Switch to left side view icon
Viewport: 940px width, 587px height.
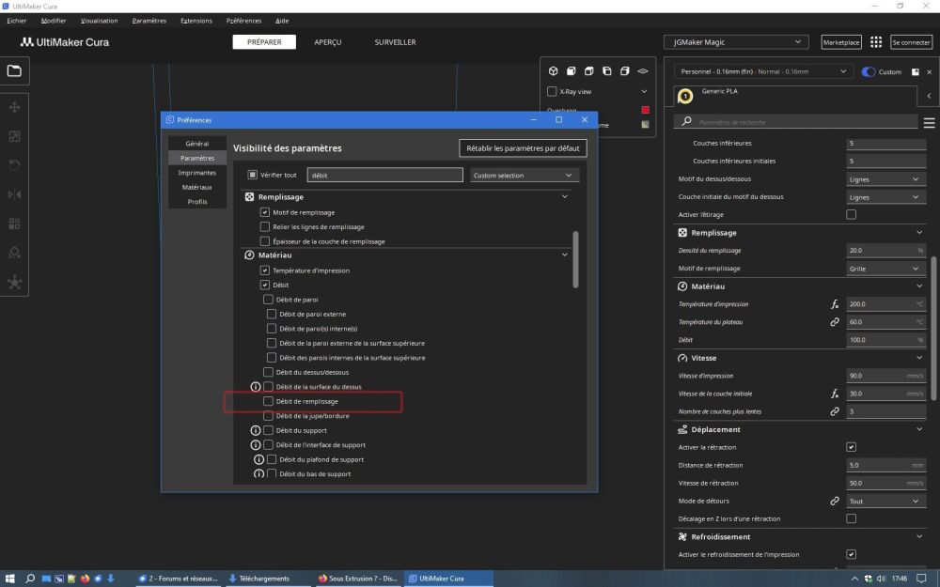(x=606, y=70)
